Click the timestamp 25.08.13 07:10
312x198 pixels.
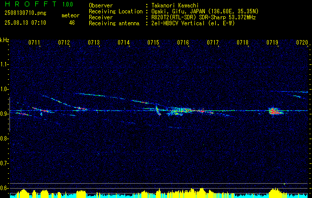point(25,23)
